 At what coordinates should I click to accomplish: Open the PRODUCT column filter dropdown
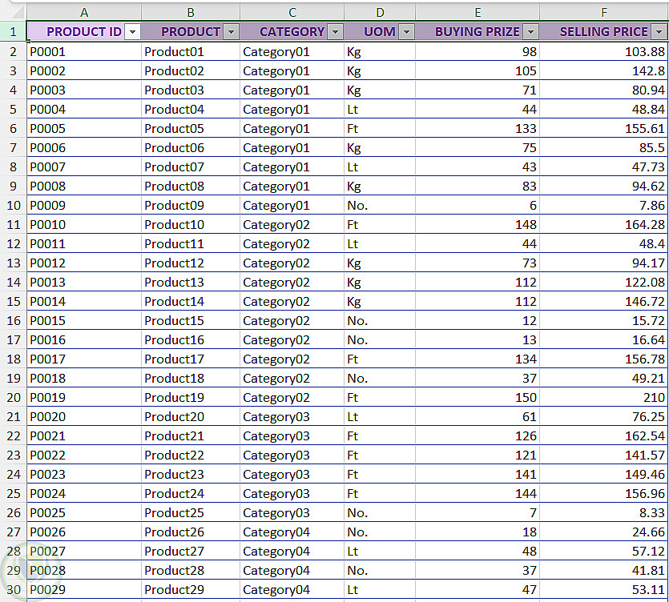click(231, 32)
